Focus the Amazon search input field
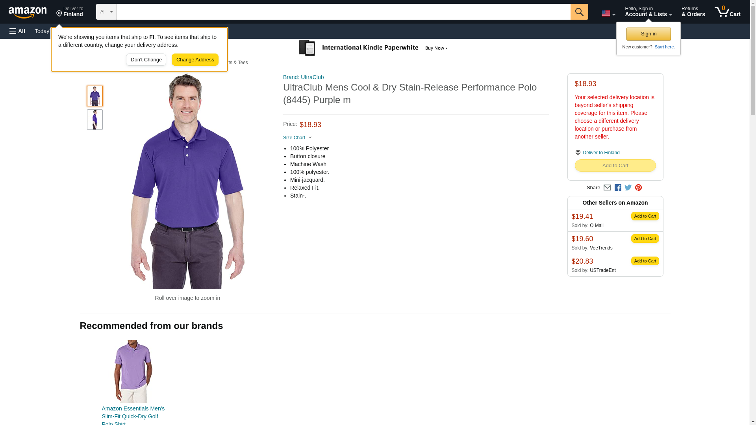756x425 pixels. pos(343,12)
